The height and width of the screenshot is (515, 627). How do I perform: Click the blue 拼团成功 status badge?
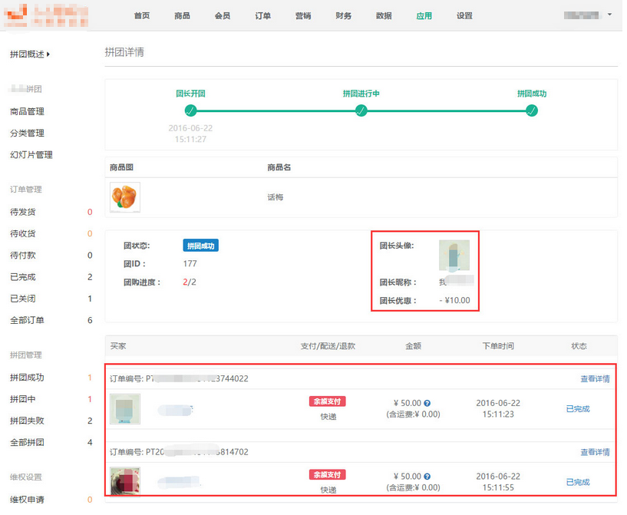tap(200, 246)
